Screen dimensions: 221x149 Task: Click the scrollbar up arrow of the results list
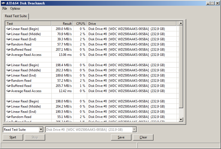[181, 23]
